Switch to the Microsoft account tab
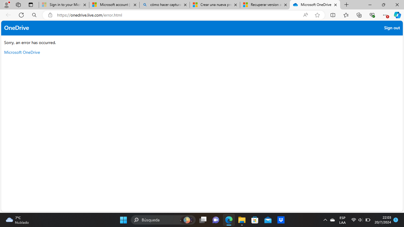This screenshot has height=227, width=404. [114, 5]
